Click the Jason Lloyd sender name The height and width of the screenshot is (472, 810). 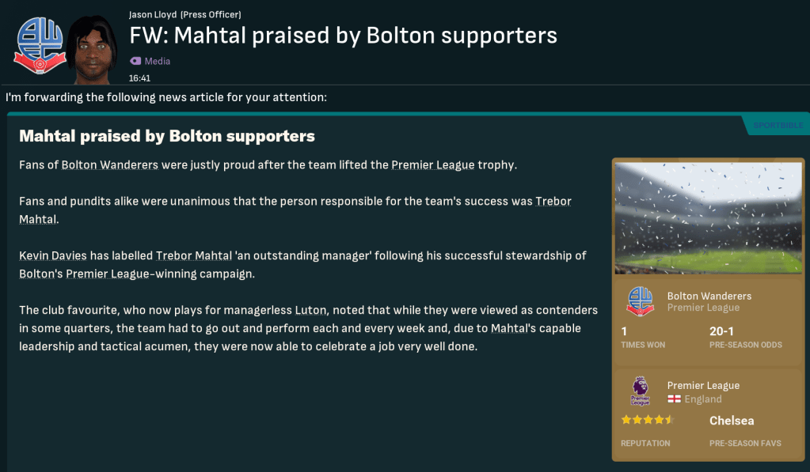click(x=153, y=14)
